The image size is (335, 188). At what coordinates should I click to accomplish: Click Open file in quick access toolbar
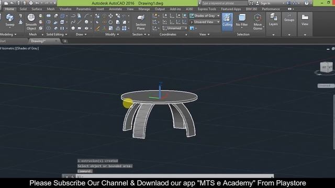pyautogui.click(x=12, y=3)
